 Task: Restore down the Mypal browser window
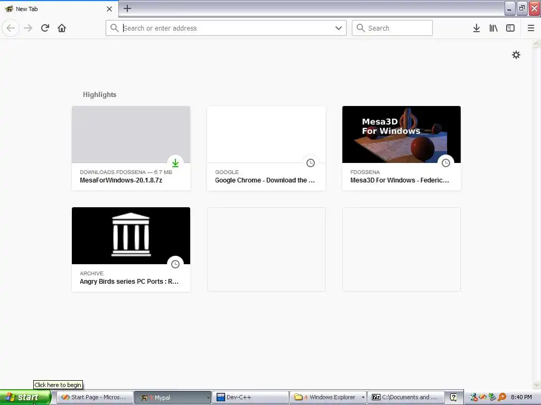pyautogui.click(x=522, y=8)
